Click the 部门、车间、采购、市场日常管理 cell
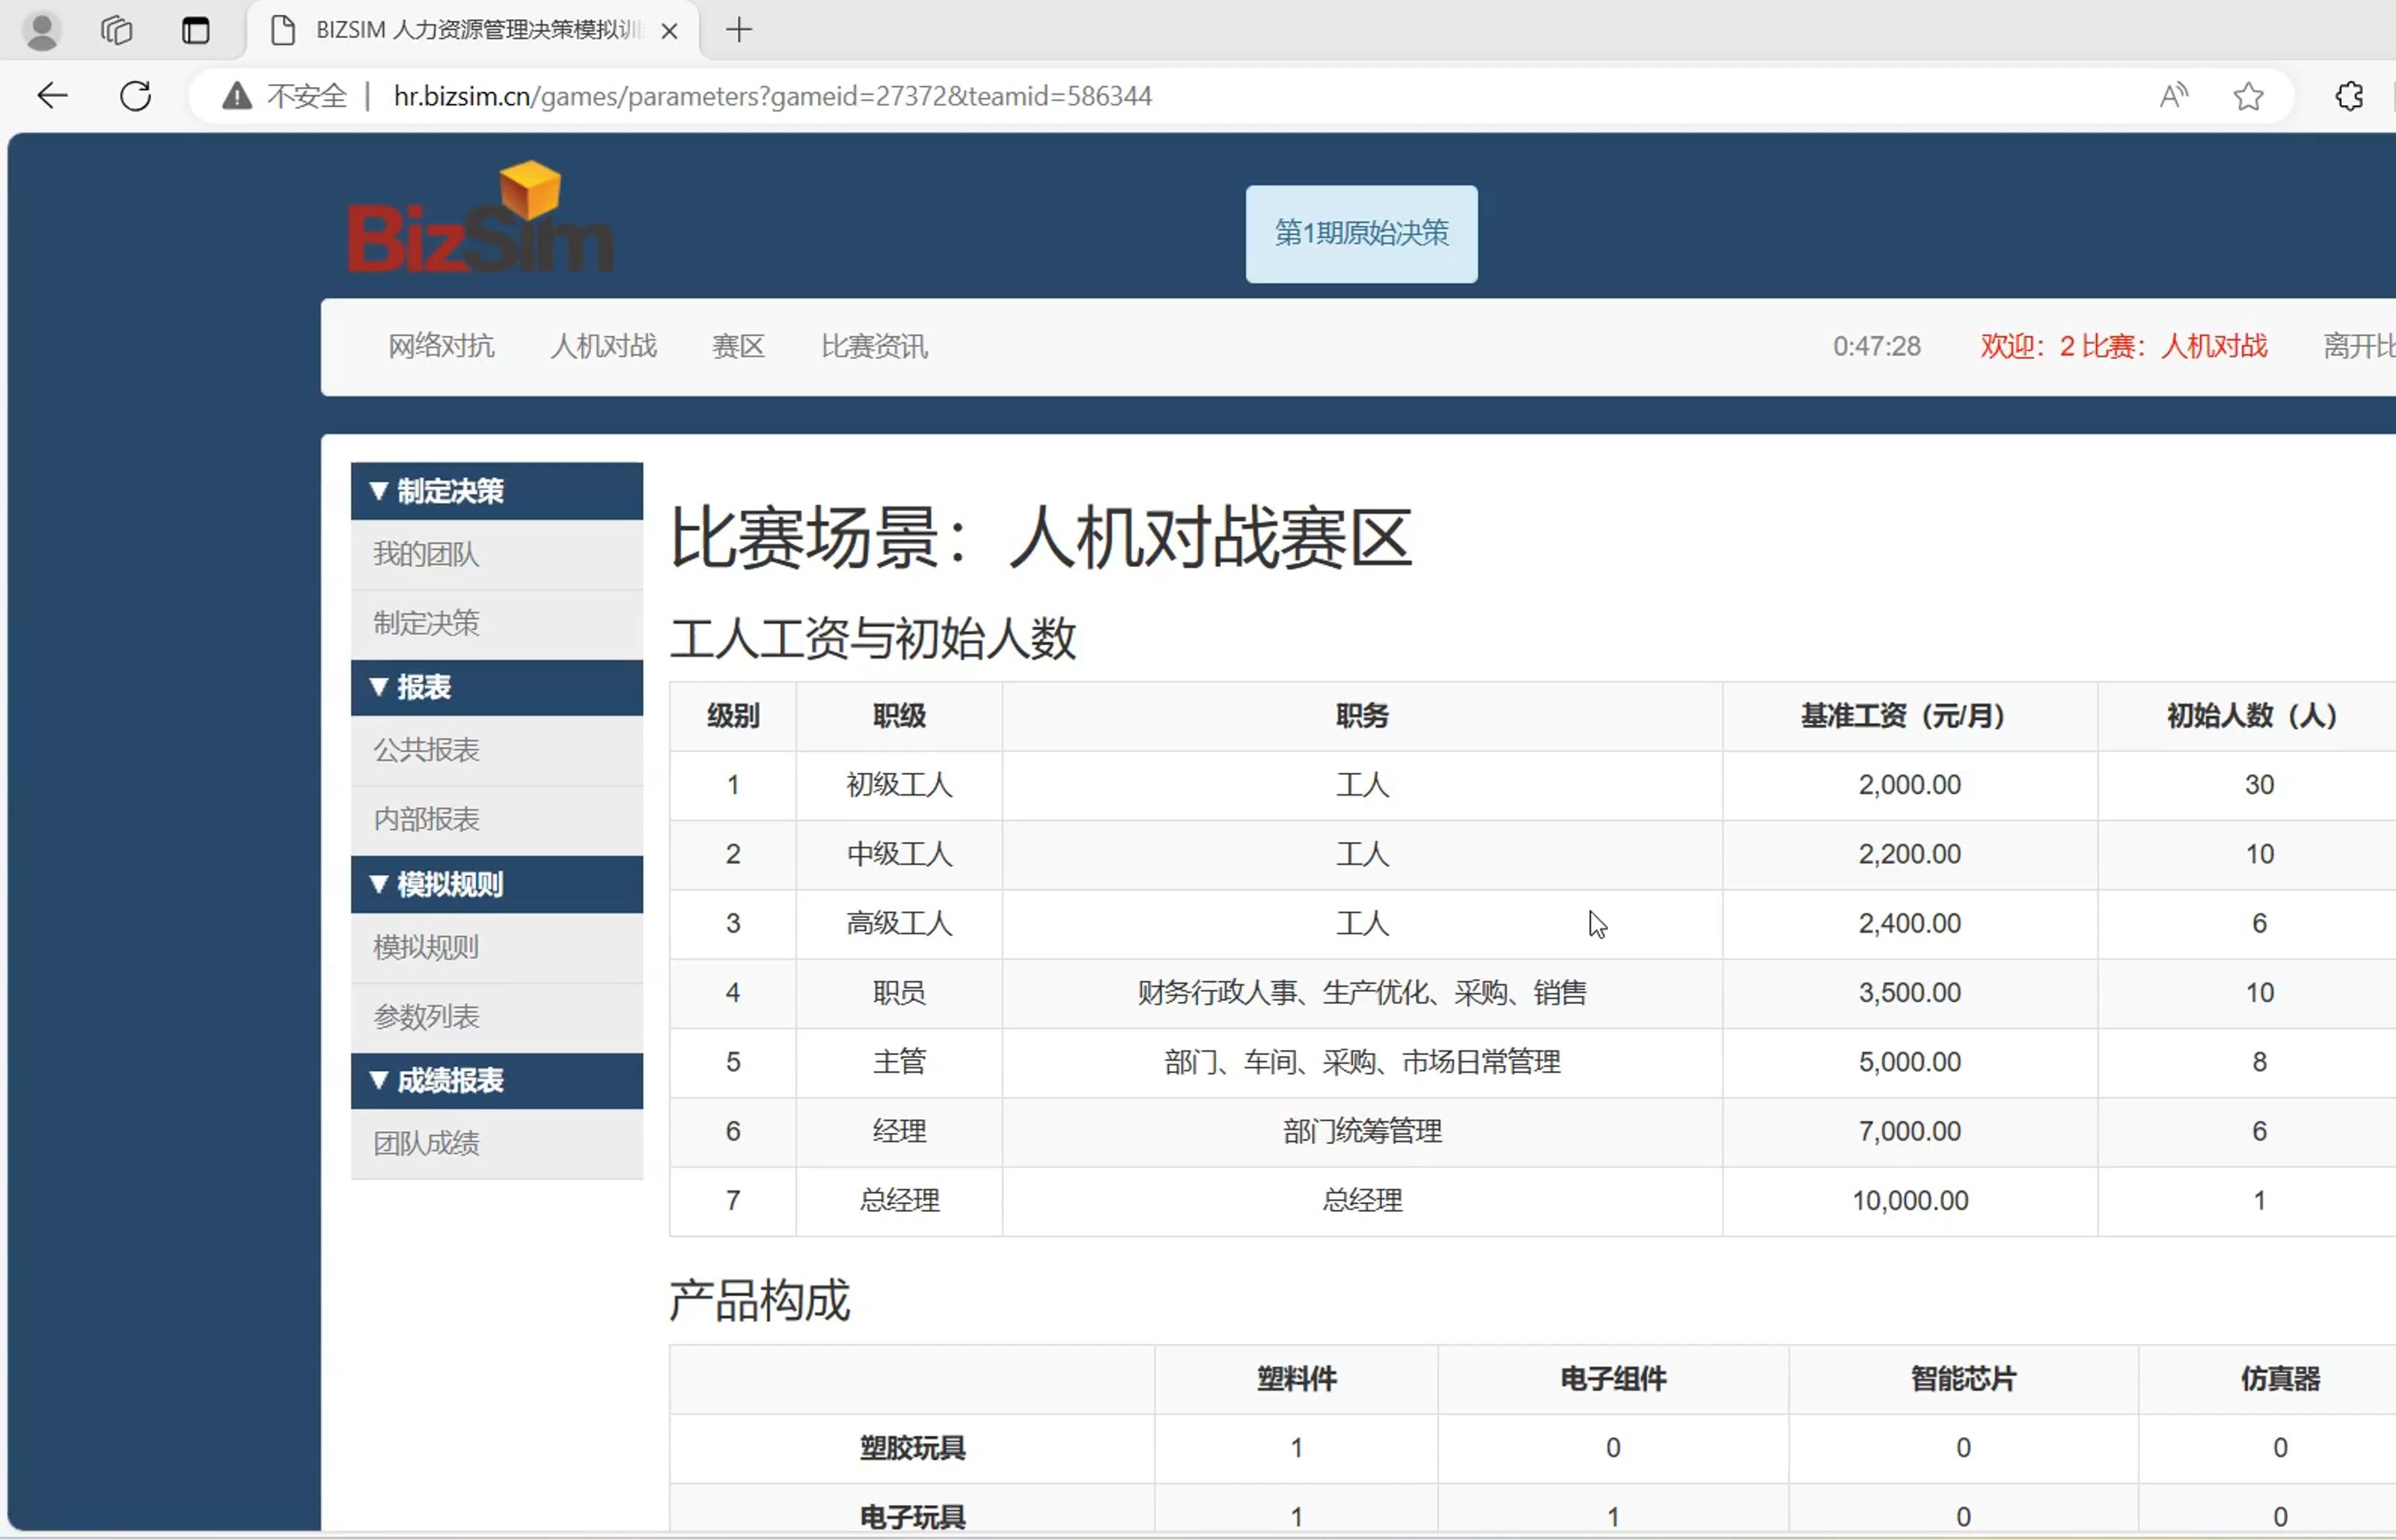The width and height of the screenshot is (2396, 1540). 1362,1062
